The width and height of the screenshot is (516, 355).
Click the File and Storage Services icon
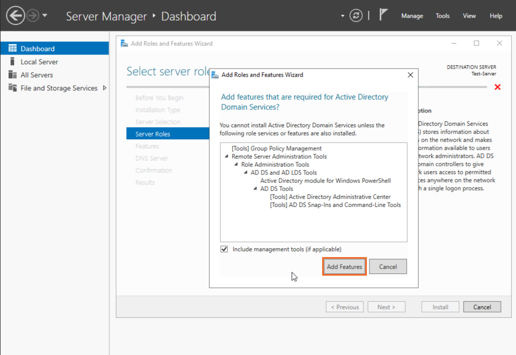(x=13, y=88)
